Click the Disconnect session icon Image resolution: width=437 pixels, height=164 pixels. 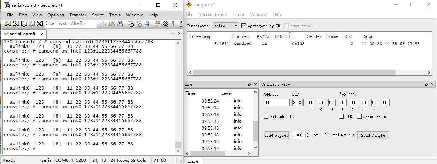point(40,24)
